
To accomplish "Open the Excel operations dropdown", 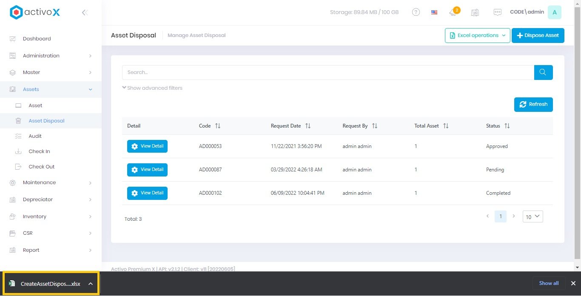I will [x=477, y=35].
